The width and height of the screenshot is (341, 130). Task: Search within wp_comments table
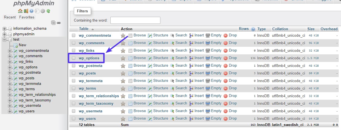(x=179, y=43)
